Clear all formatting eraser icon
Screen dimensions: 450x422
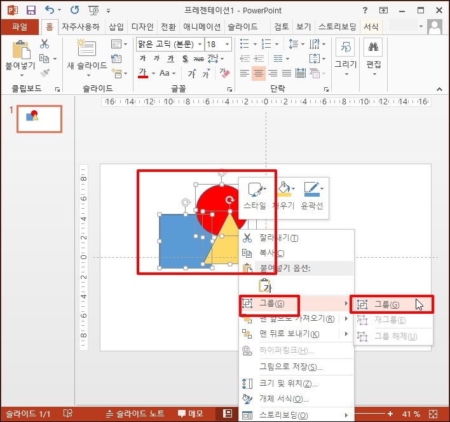(225, 73)
